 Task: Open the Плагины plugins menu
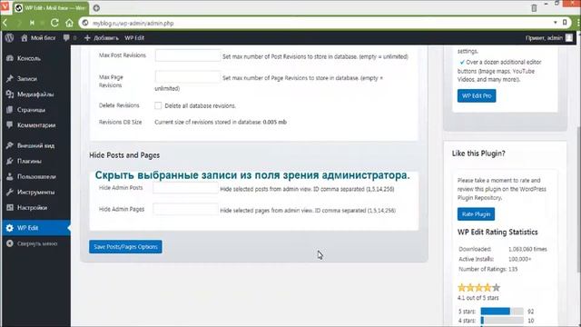[35, 162]
